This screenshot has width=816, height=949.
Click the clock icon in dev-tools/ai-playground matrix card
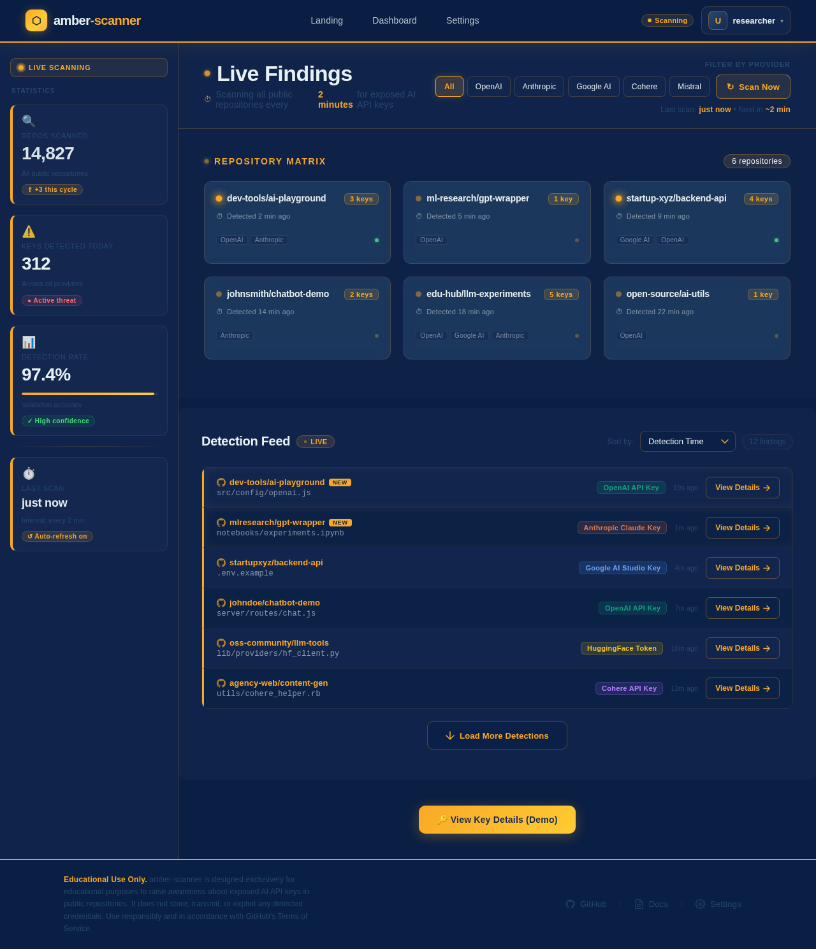tap(219, 216)
